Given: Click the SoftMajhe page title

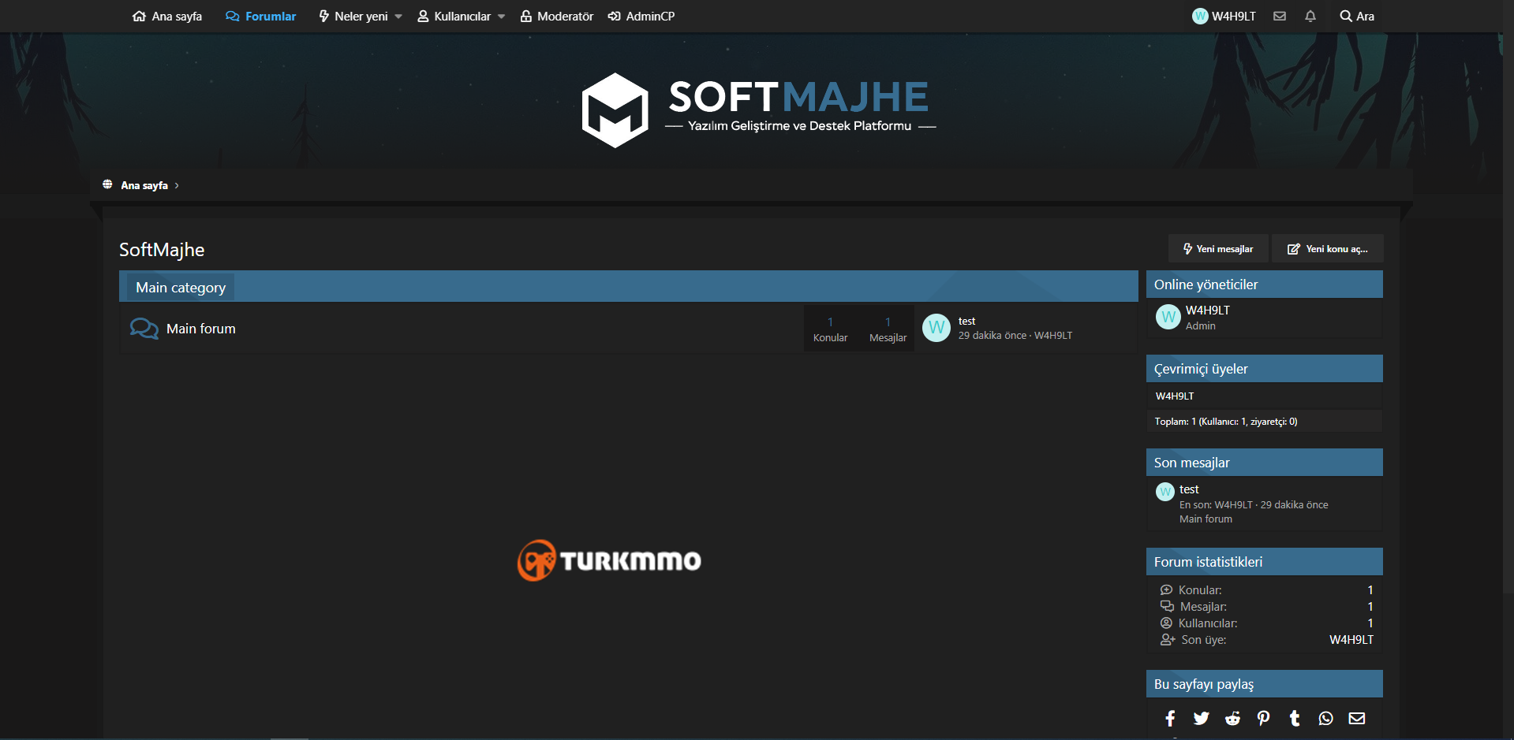Looking at the screenshot, I should [162, 250].
